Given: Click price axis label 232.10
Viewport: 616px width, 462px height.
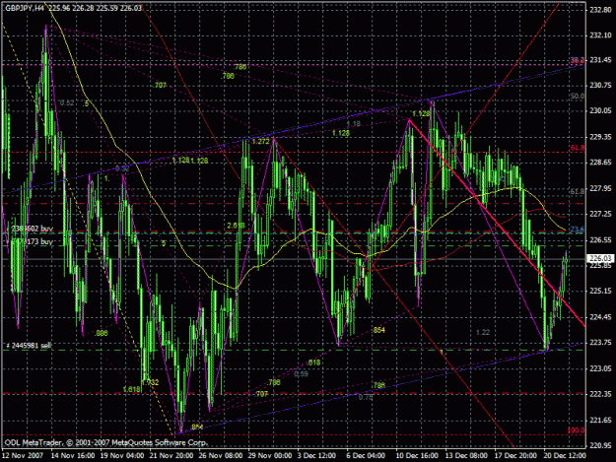Looking at the screenshot, I should (x=600, y=35).
